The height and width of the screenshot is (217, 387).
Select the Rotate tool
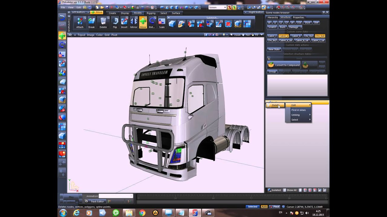pos(152,23)
